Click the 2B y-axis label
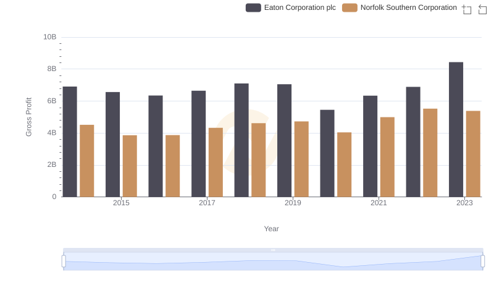The image size is (494, 285). tap(52, 164)
